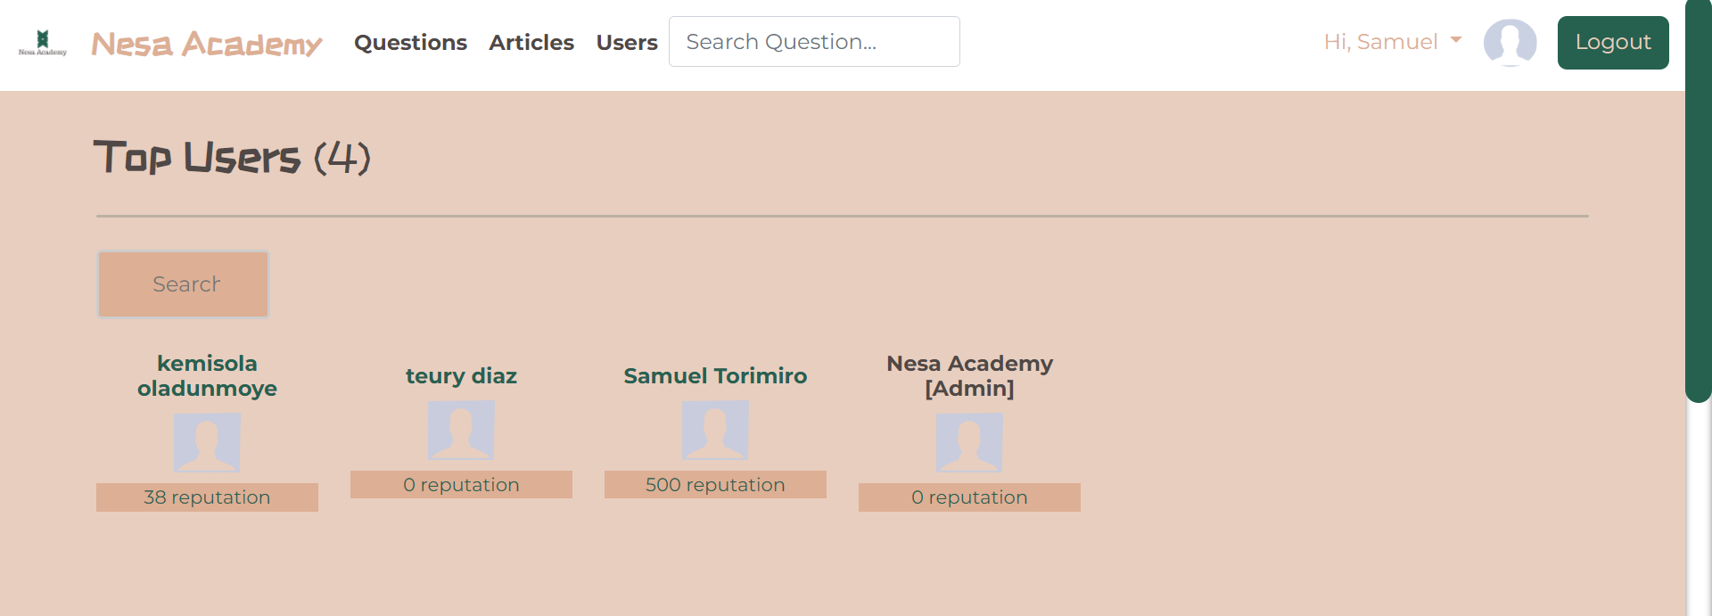Screen dimensions: 1712x616
Task: Go to the Articles page
Action: [531, 42]
